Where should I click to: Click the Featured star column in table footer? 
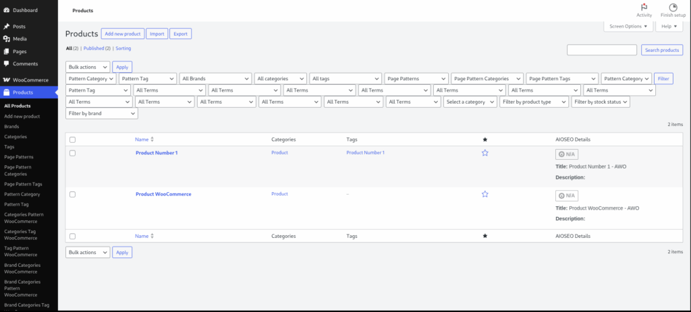485,236
